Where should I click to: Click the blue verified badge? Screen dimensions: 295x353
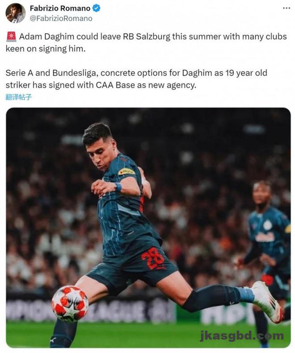pyautogui.click(x=97, y=9)
